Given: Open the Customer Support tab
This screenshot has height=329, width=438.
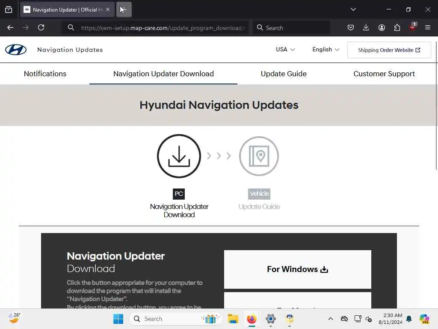Looking at the screenshot, I should pos(384,74).
